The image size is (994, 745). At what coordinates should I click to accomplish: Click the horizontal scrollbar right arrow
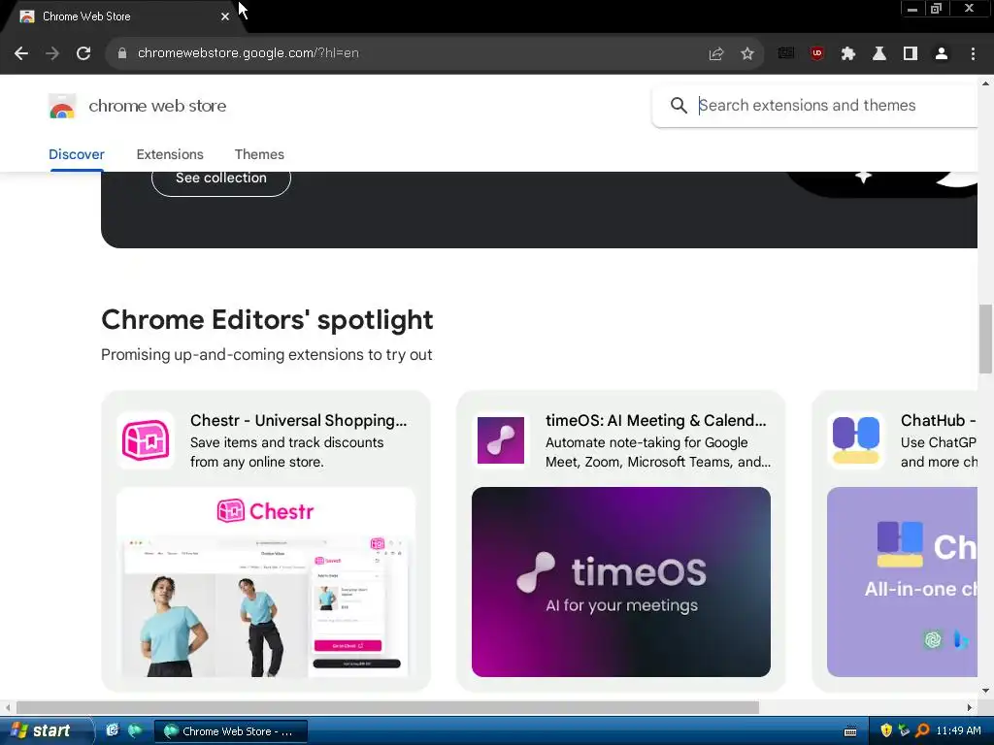coord(970,707)
